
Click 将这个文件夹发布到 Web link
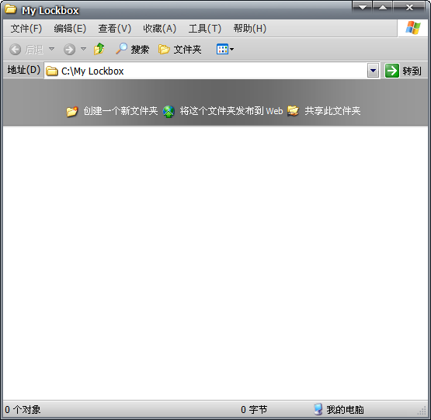tap(231, 111)
